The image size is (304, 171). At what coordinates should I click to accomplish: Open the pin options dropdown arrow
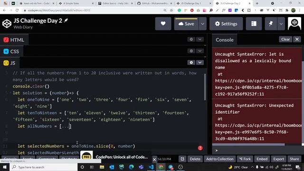pyautogui.click(x=281, y=24)
